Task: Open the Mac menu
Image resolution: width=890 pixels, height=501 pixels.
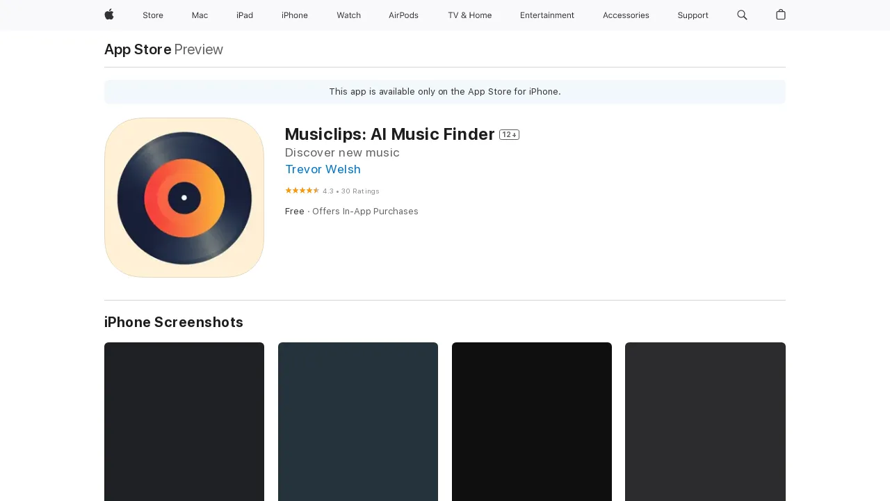Action: pos(200,15)
